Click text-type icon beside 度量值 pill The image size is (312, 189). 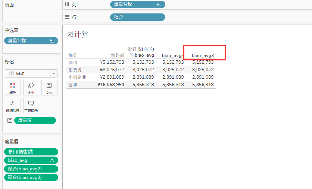click(x=10, y=120)
